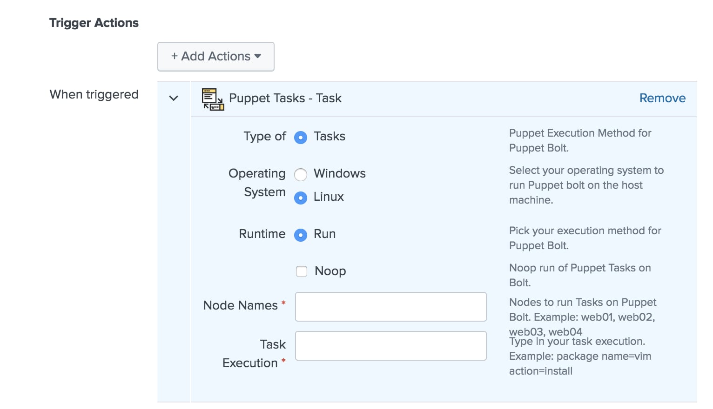Click the Noop run help text

[580, 275]
